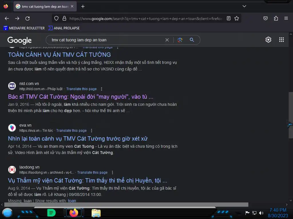Click the eva.vn site favicon
Viewport: 293px width, 219px height.
tap(12, 128)
